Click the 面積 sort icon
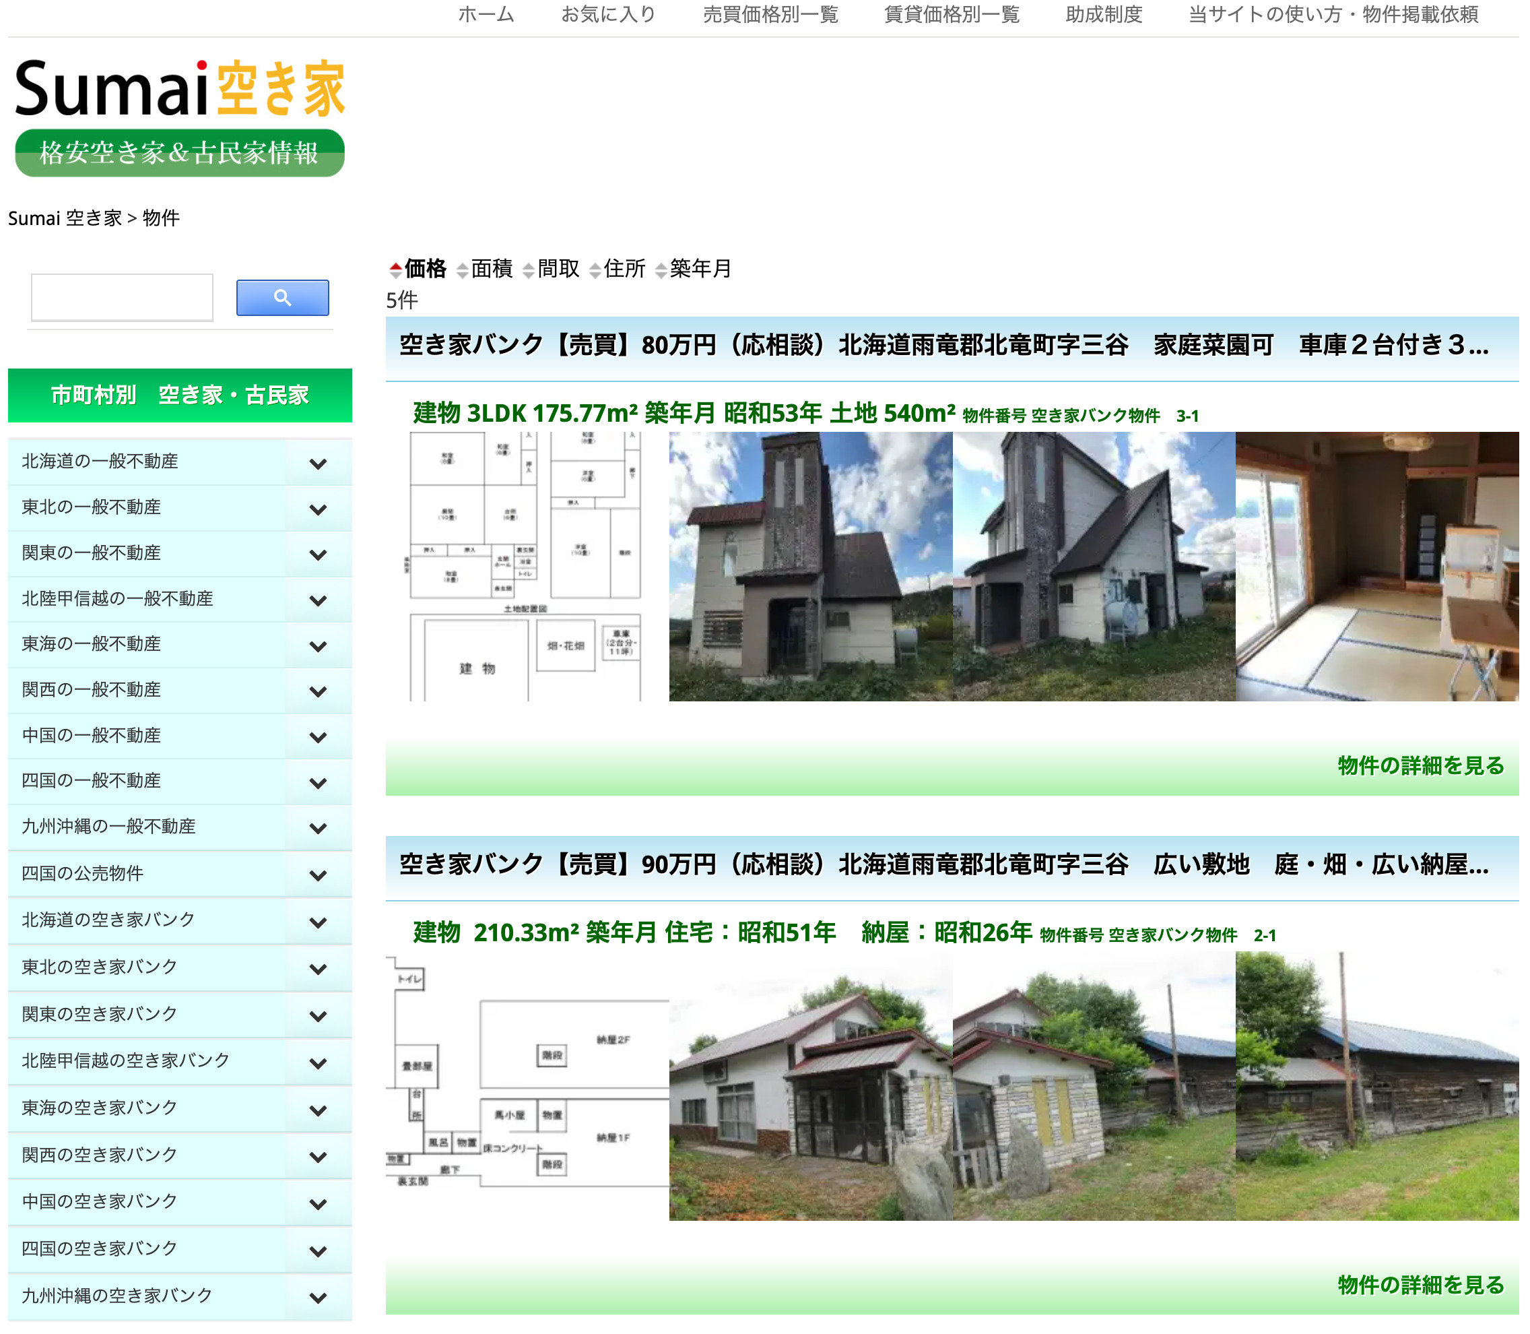 pyautogui.click(x=461, y=269)
